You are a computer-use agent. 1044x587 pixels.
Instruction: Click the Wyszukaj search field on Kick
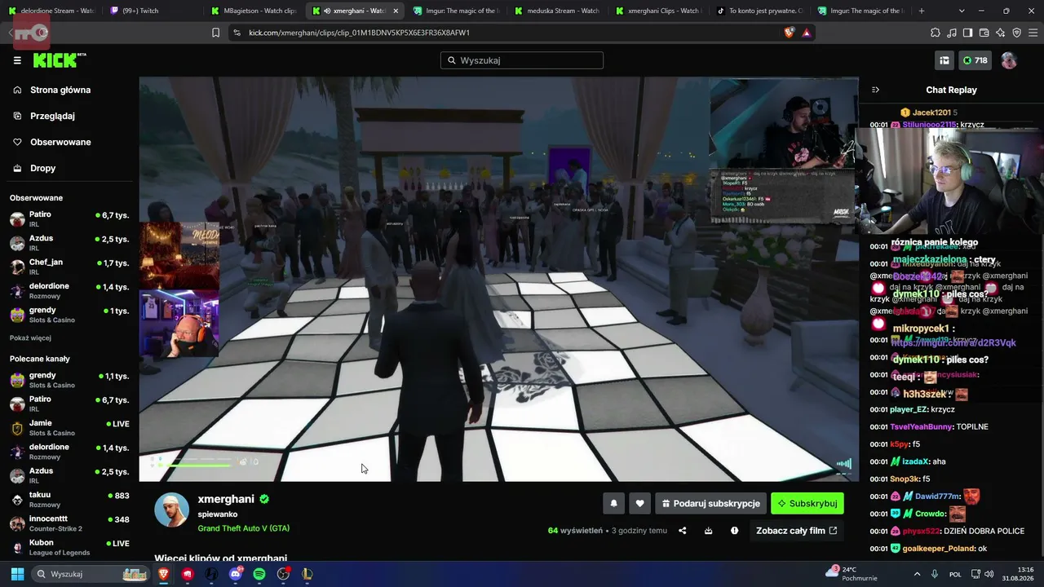522,60
